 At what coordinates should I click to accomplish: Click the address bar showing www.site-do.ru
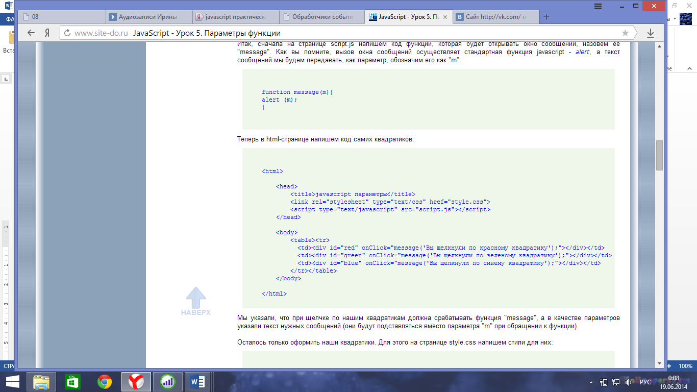[x=347, y=33]
